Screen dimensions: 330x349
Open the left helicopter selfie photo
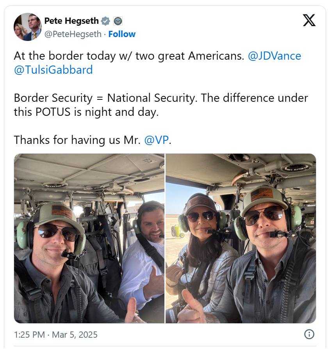point(89,238)
